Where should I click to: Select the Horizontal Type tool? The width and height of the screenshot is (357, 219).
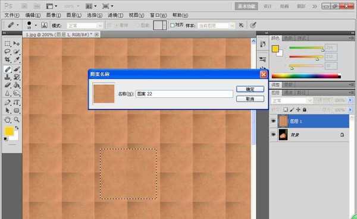(17, 102)
